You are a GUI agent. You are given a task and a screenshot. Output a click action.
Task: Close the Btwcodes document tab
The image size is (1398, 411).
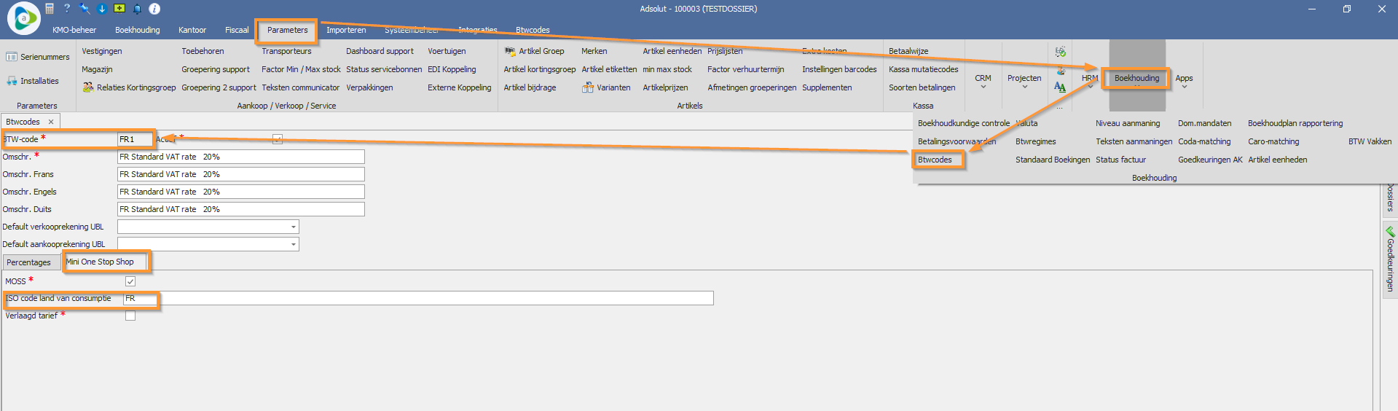51,122
